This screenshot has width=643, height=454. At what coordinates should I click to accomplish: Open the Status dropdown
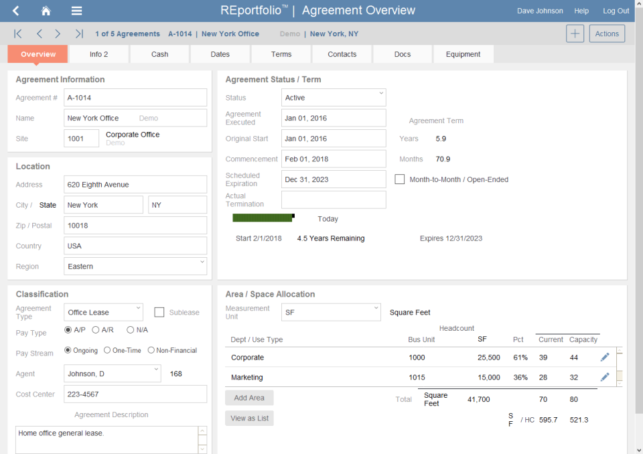[x=334, y=97]
